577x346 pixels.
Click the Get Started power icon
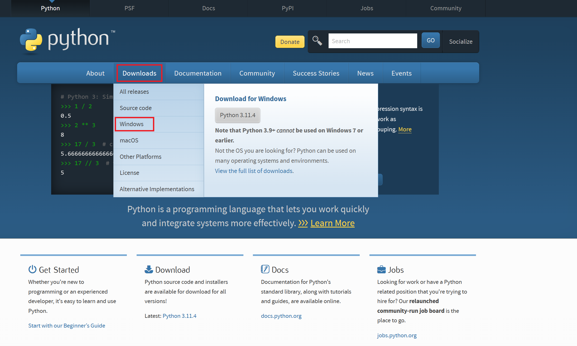click(x=32, y=269)
